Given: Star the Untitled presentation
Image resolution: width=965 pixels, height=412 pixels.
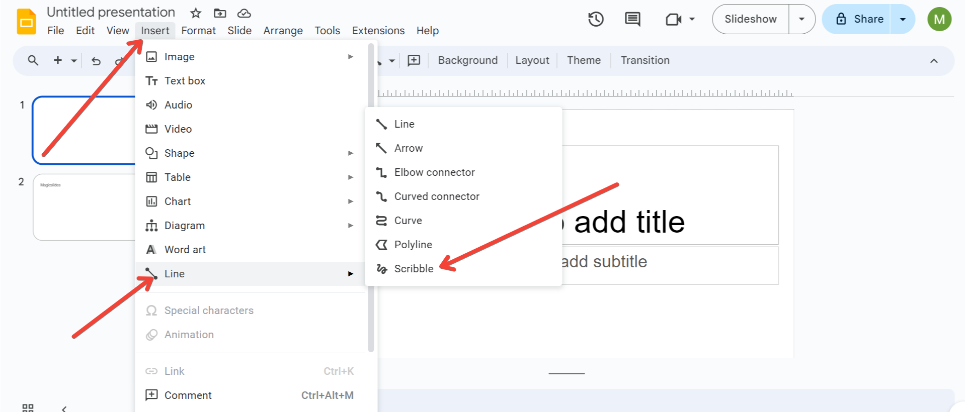Looking at the screenshot, I should point(196,13).
